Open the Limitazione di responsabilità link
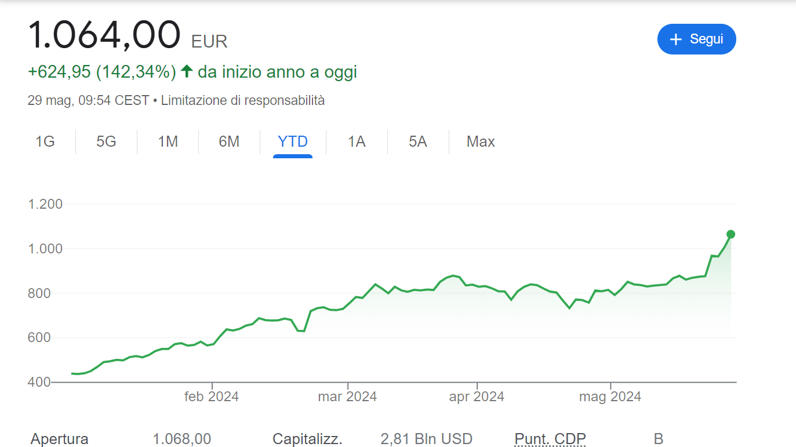This screenshot has width=796, height=447. coord(242,100)
